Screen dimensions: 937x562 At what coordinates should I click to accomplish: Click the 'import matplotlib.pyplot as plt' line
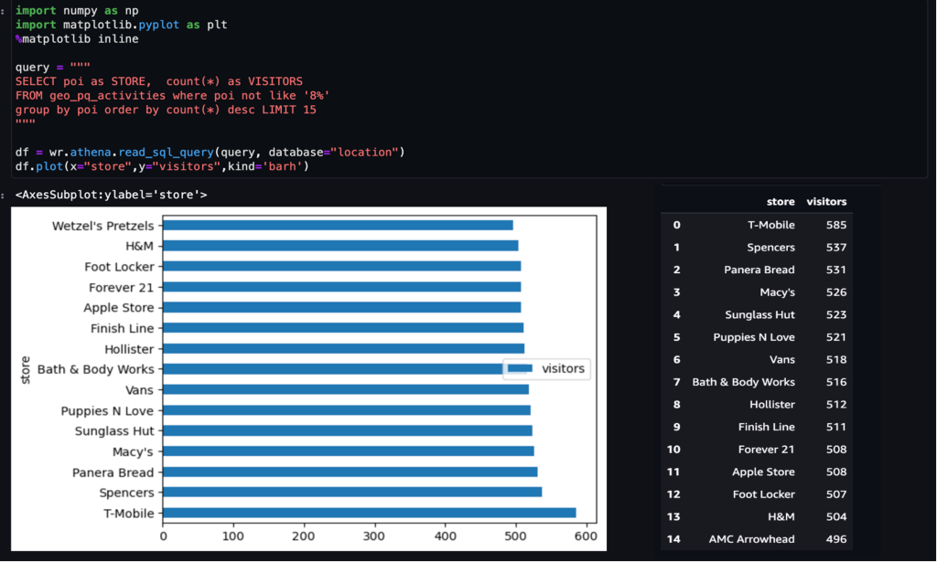click(x=122, y=25)
